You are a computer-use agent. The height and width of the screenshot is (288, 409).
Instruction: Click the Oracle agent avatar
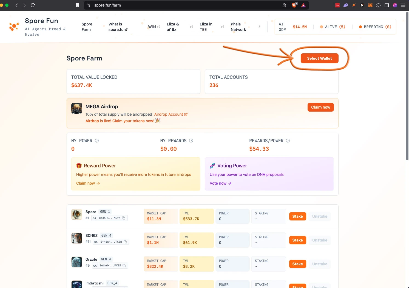click(x=77, y=262)
